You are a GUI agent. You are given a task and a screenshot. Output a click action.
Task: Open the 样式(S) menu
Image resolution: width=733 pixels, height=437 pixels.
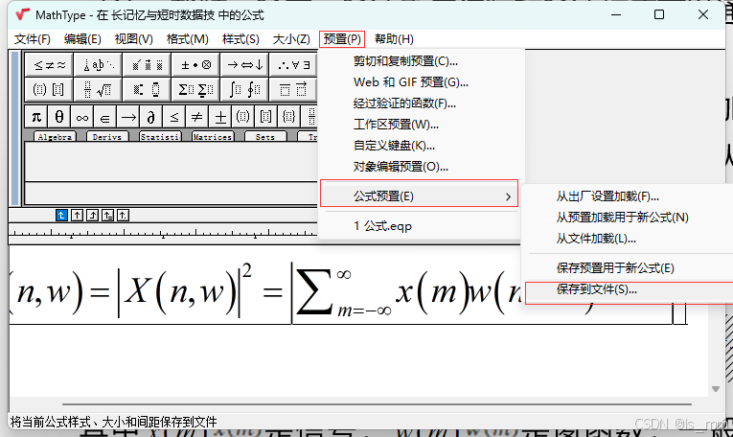241,39
